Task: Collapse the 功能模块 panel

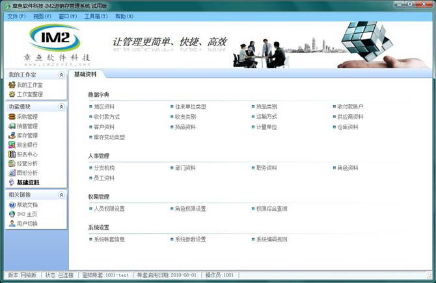Action: point(61,107)
